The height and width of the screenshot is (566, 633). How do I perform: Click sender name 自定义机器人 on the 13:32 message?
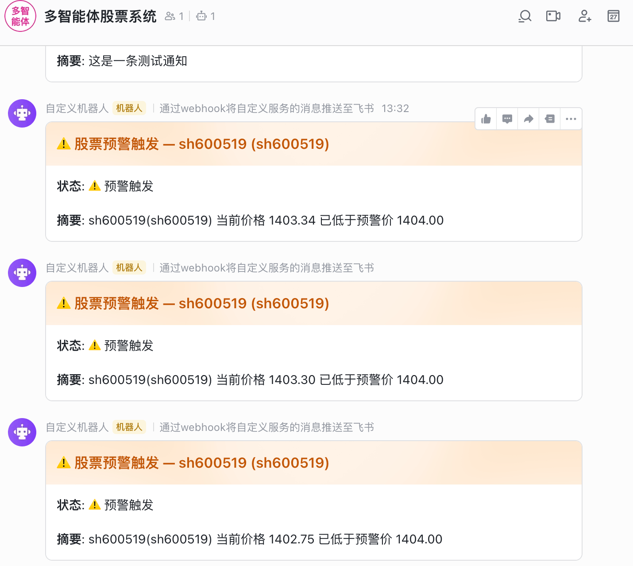77,109
